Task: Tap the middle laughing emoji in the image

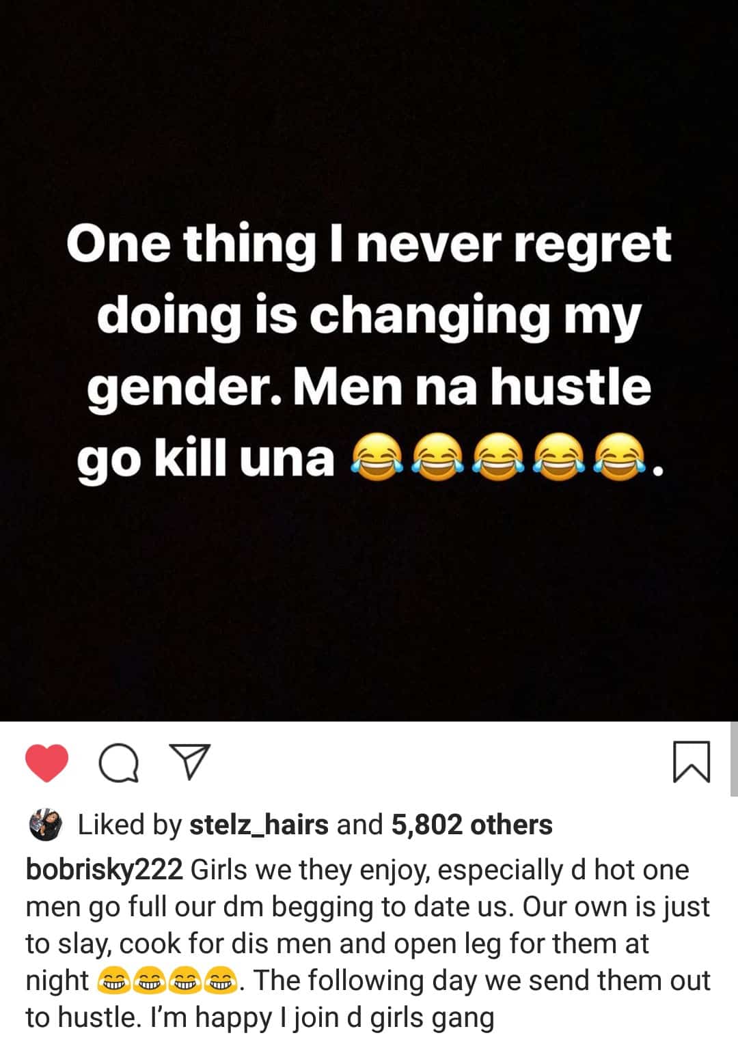Action: 499,458
